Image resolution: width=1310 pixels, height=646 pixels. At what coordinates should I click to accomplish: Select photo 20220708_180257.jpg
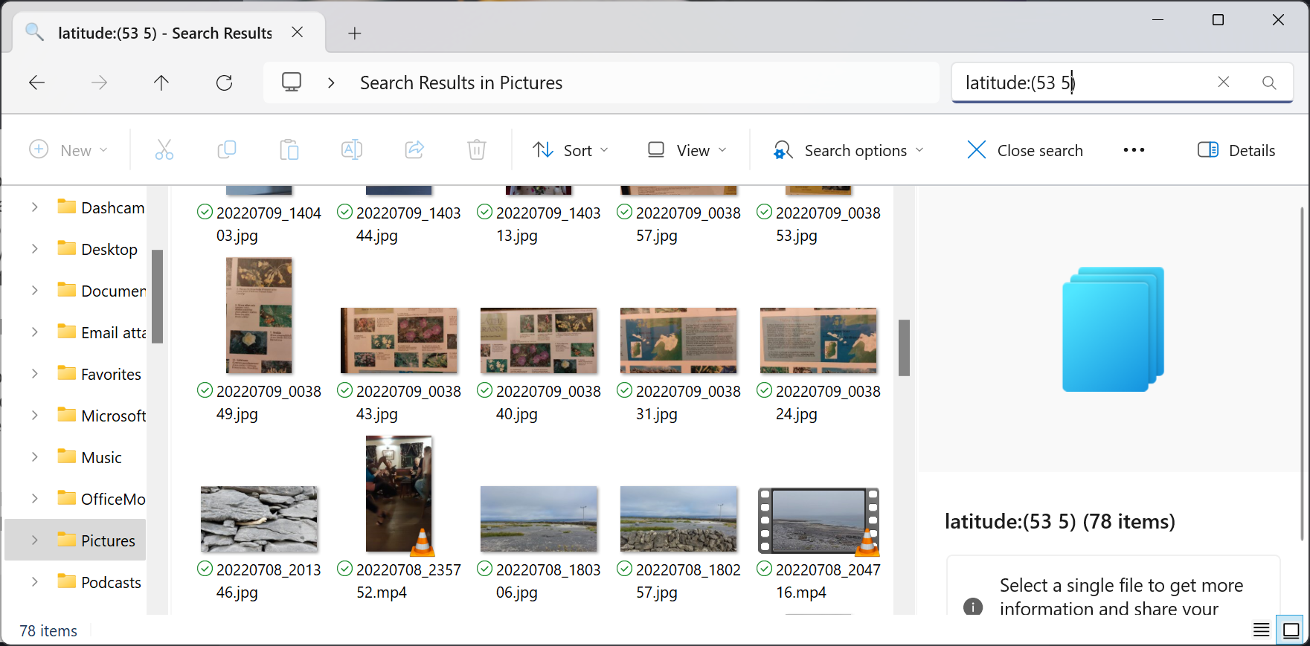click(678, 519)
